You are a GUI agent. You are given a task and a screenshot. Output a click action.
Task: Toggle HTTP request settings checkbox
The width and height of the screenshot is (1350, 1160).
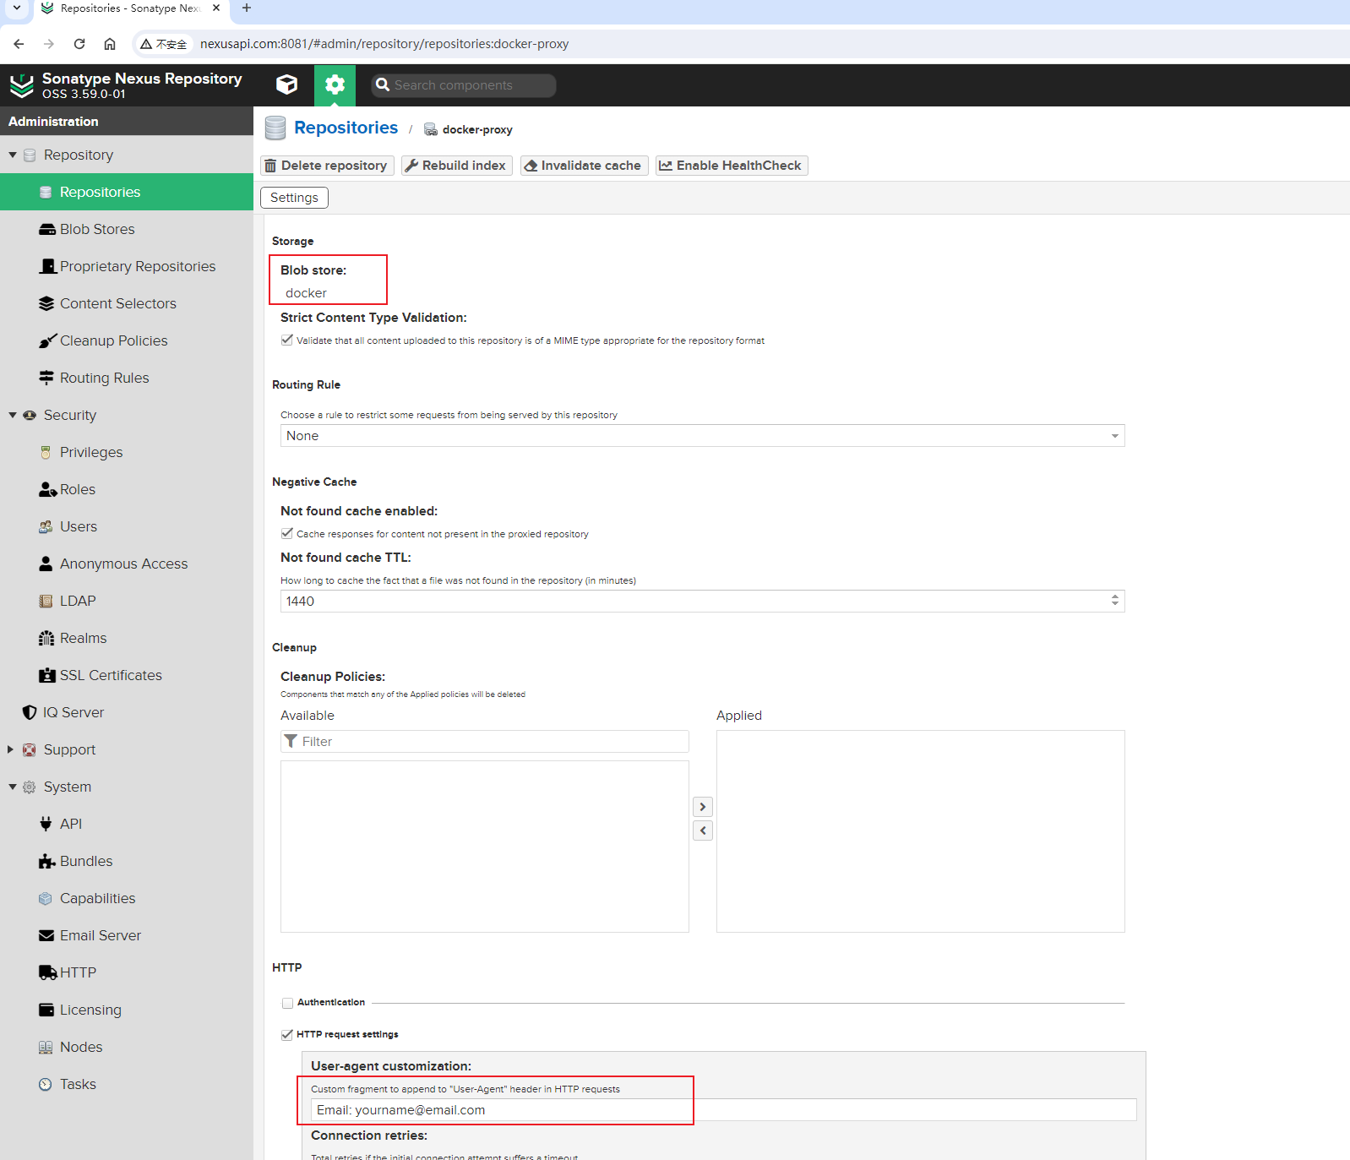[287, 1035]
